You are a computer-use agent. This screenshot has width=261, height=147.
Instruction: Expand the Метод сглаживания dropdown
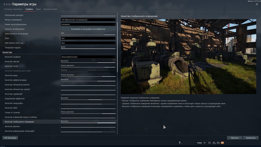pyautogui.click(x=88, y=20)
